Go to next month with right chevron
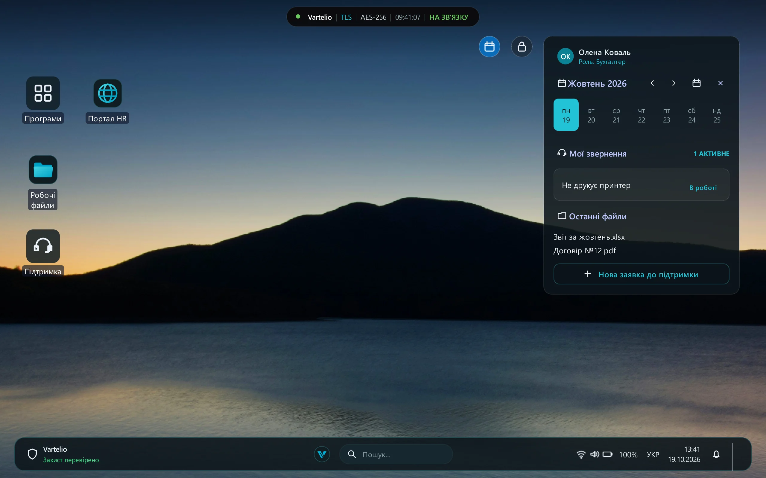 674,83
